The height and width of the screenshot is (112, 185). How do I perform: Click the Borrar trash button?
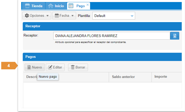[78, 67]
